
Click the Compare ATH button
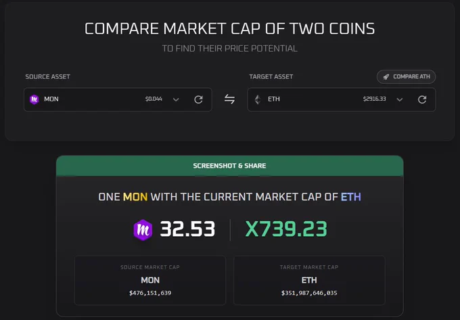(406, 77)
